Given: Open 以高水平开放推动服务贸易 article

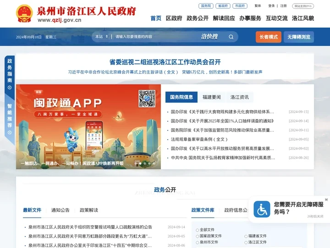Looking at the screenshot, I should coord(222,148).
